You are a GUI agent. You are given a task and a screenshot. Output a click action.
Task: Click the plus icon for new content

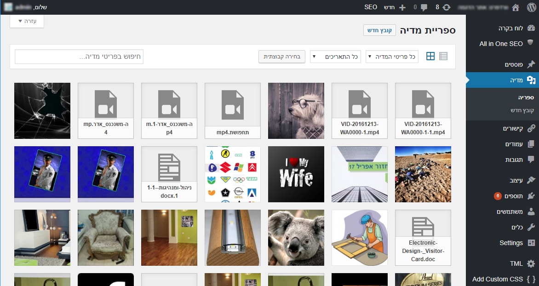point(402,7)
